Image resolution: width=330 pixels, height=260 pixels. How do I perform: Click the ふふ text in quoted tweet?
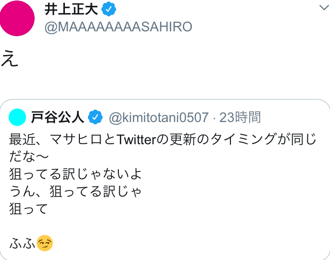[x=23, y=244]
